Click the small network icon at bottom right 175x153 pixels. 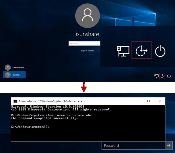coord(156,76)
